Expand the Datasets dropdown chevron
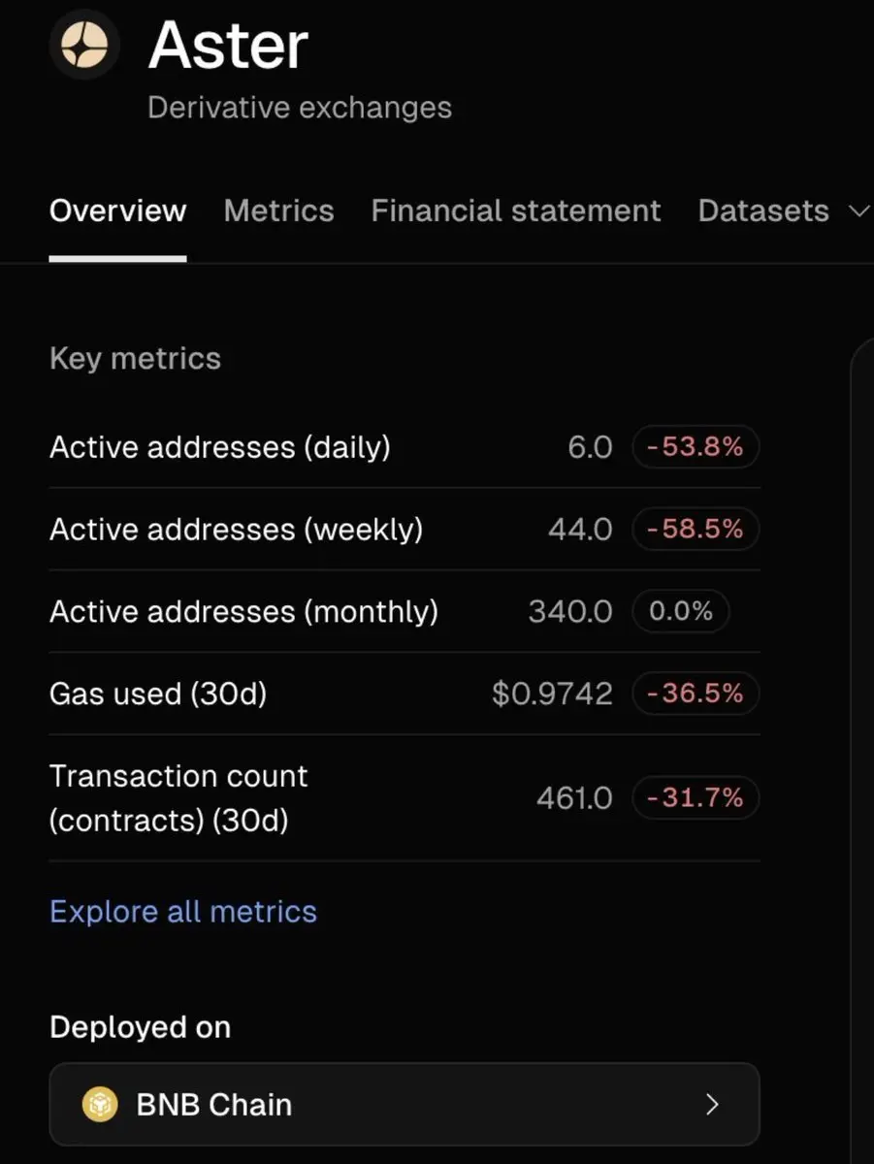Viewport: 874px width, 1164px height. (858, 211)
